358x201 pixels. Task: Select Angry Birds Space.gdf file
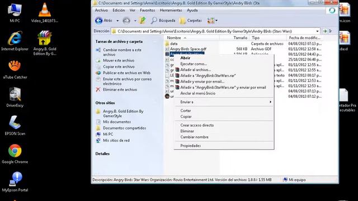tap(188, 49)
